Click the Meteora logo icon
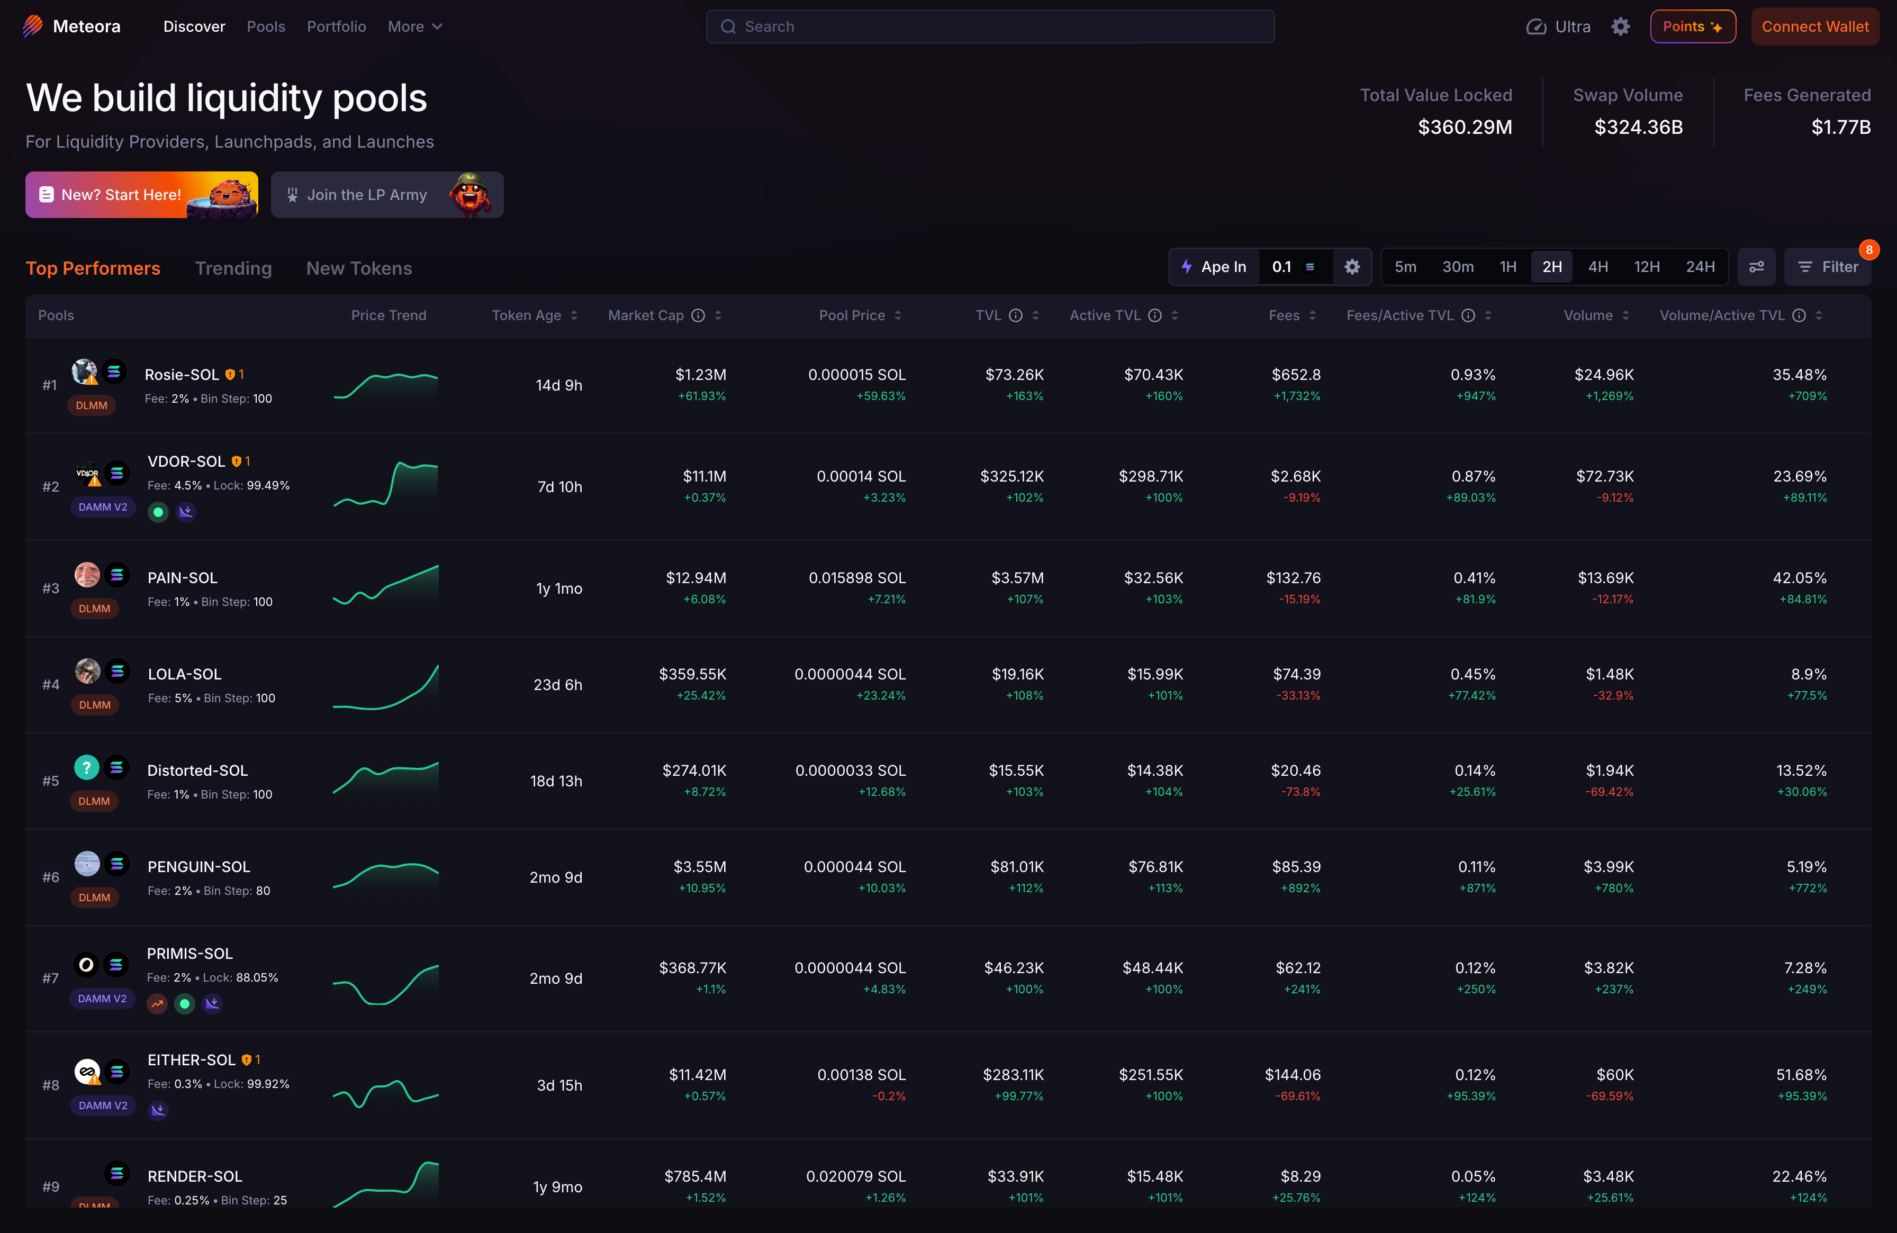The height and width of the screenshot is (1233, 1897). pos(33,26)
